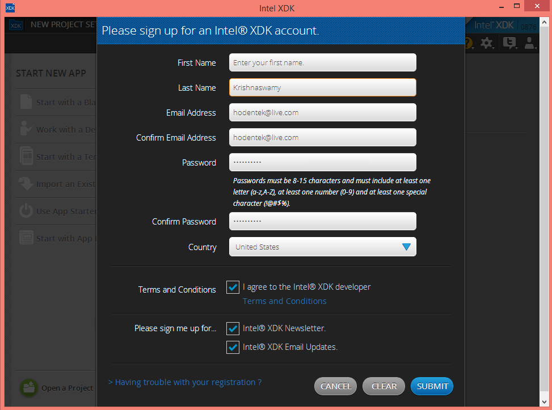Click the scrollbar down arrow
The height and width of the screenshot is (410, 552).
[x=544, y=401]
